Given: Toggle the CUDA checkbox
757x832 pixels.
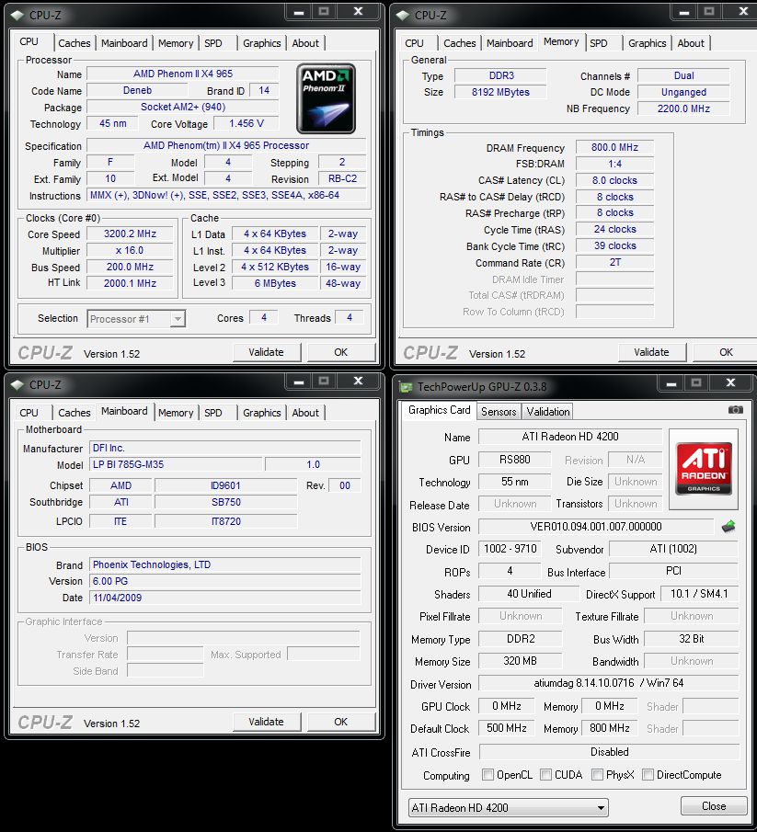Looking at the screenshot, I should click(545, 775).
